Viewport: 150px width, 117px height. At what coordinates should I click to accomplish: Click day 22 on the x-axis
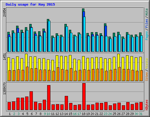click(x=101, y=114)
